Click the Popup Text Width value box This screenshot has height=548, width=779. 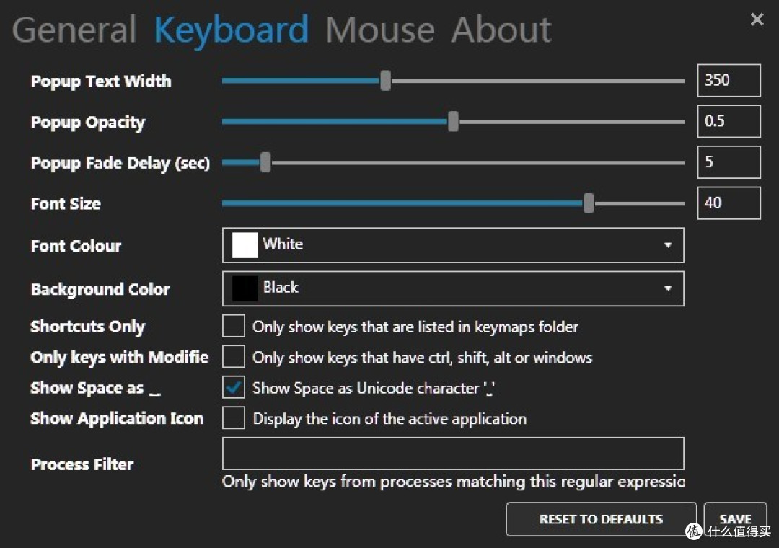tap(729, 81)
